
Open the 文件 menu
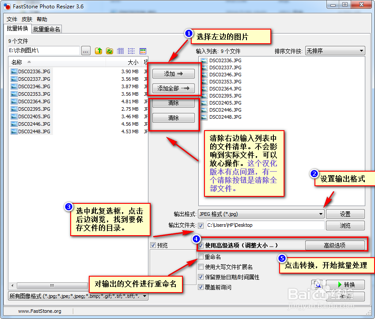pos(12,19)
